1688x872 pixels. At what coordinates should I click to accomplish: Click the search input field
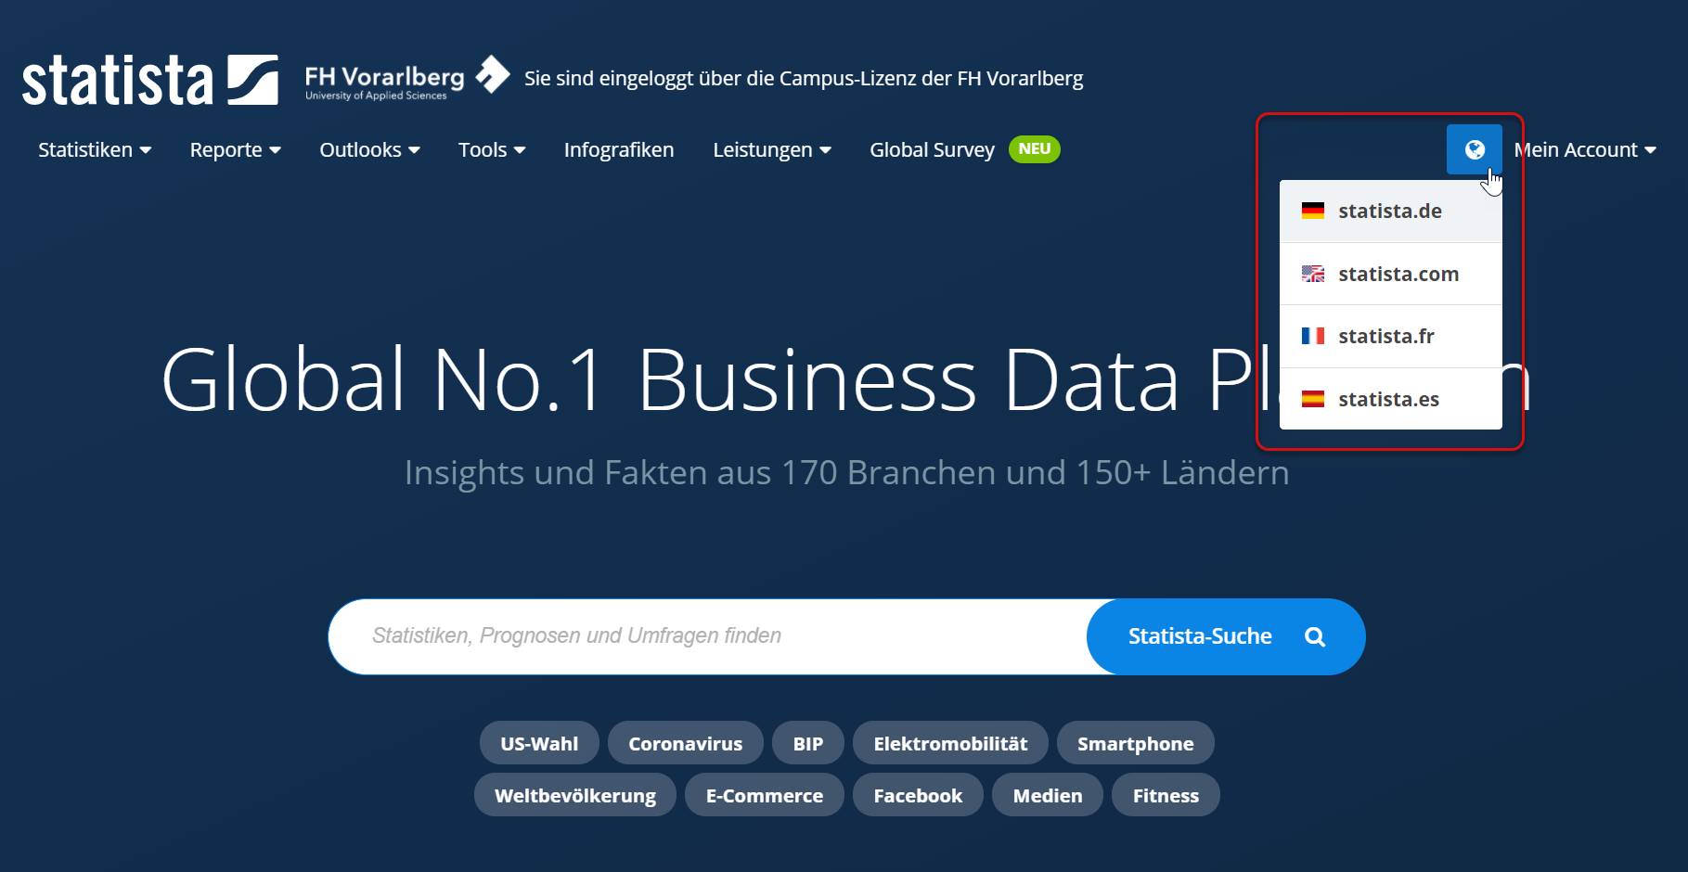click(x=707, y=636)
